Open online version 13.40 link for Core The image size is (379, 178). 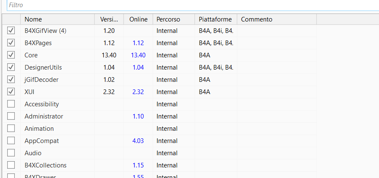pyautogui.click(x=138, y=55)
